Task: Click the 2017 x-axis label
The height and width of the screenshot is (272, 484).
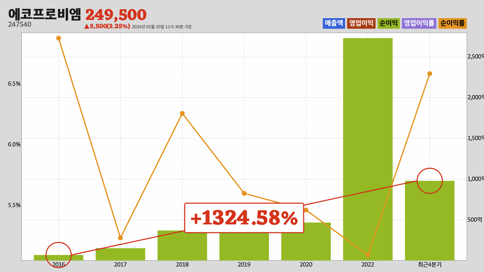Action: (x=120, y=264)
